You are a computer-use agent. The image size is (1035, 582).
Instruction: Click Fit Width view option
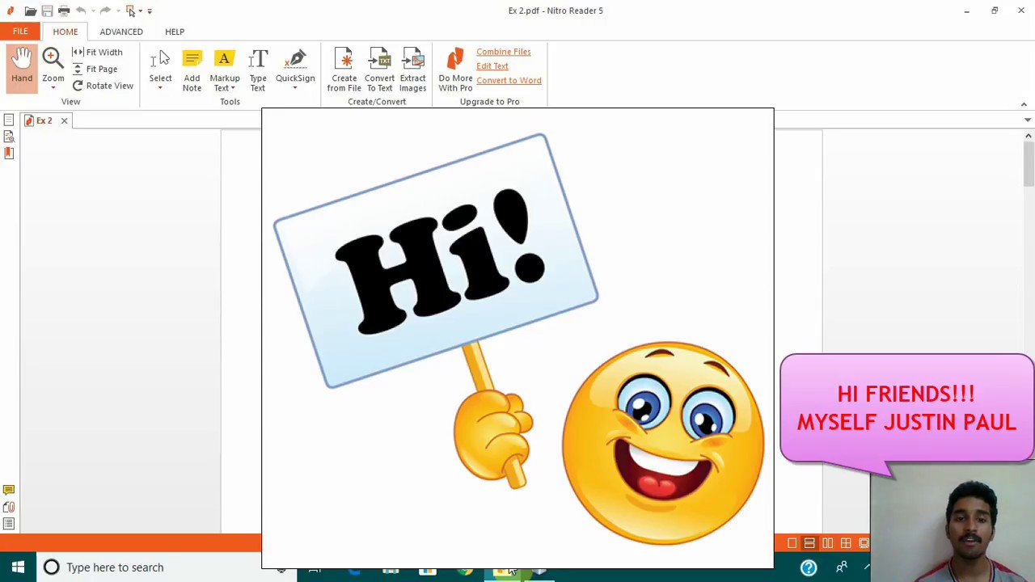(98, 52)
